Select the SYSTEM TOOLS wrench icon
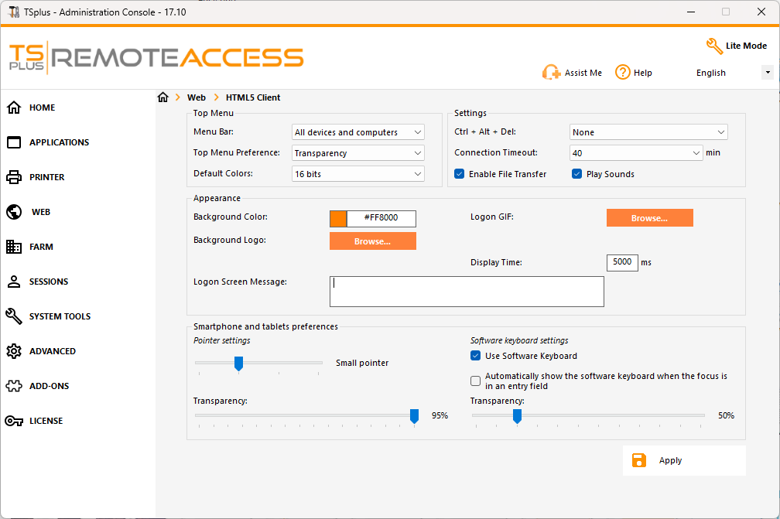The height and width of the screenshot is (519, 780). (13, 316)
